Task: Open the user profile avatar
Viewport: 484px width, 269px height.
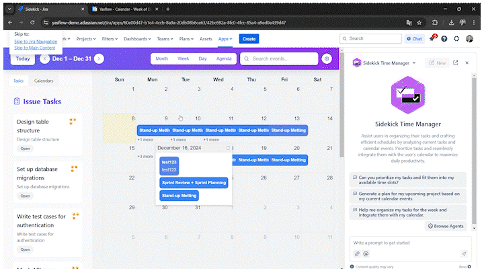Action: tap(469, 38)
